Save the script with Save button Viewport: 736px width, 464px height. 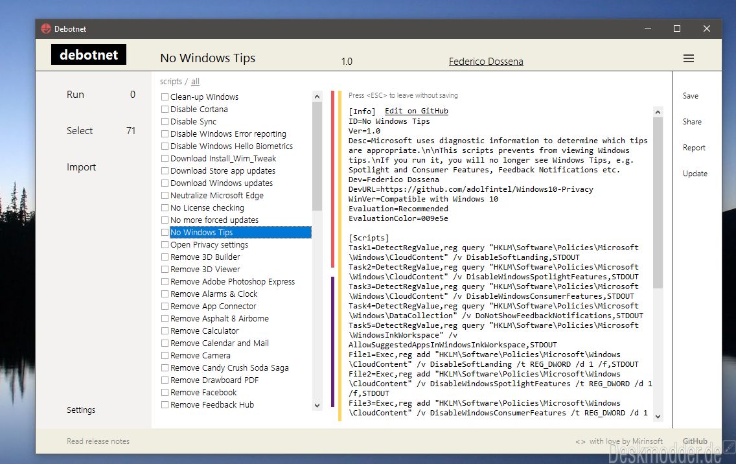[691, 96]
